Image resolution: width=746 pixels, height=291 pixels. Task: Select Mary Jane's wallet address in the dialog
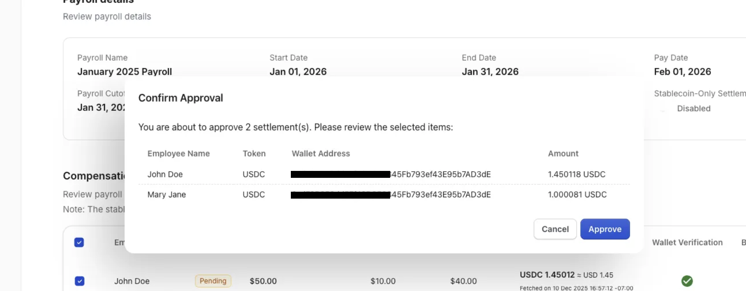pyautogui.click(x=391, y=194)
